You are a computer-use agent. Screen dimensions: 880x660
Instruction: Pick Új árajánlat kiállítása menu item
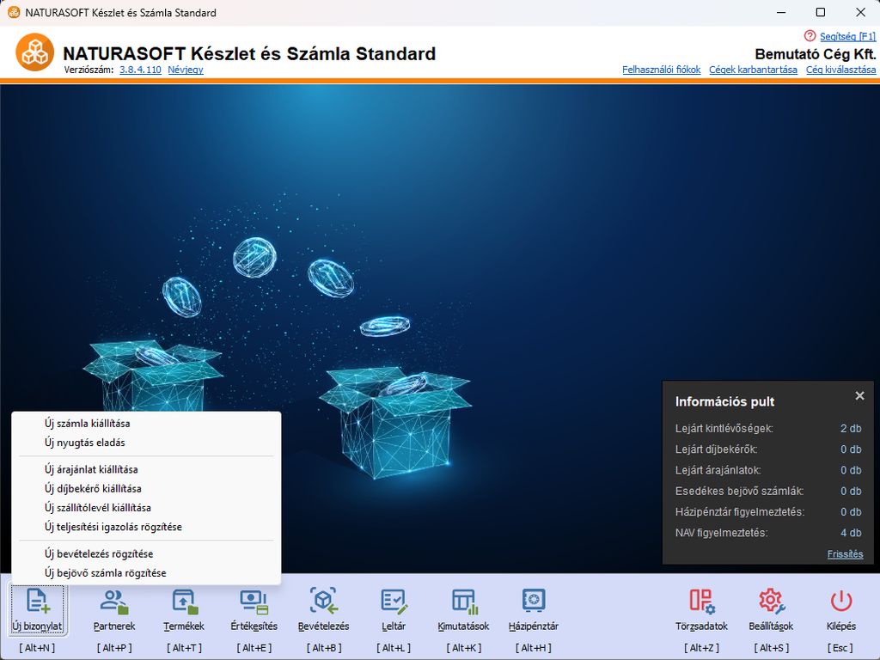(91, 469)
